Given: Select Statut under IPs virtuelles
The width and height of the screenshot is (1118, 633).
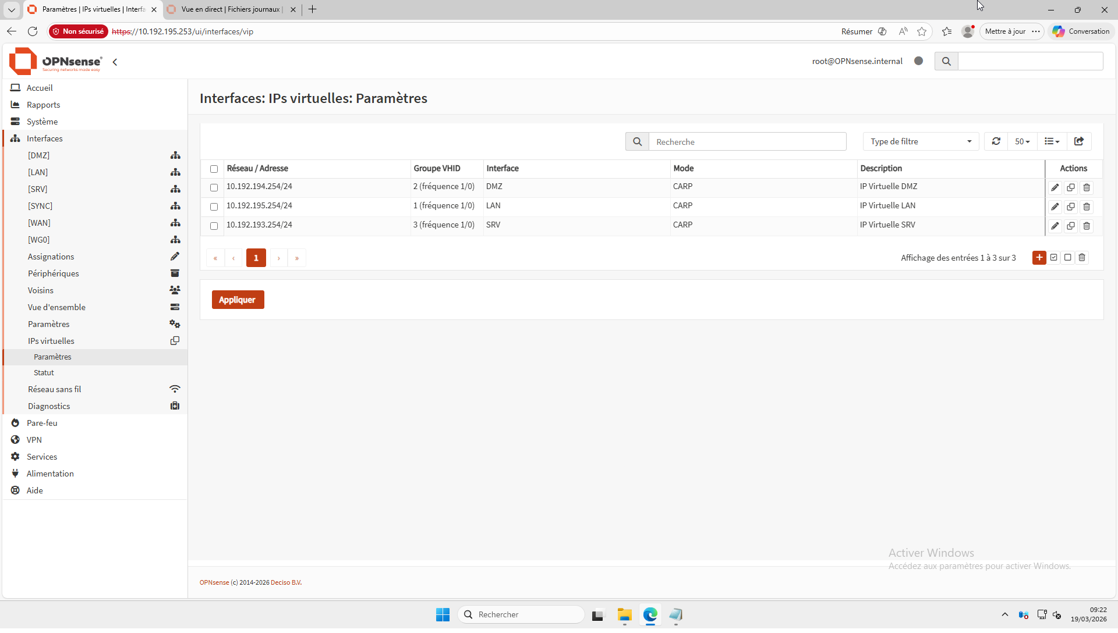Looking at the screenshot, I should coord(44,372).
